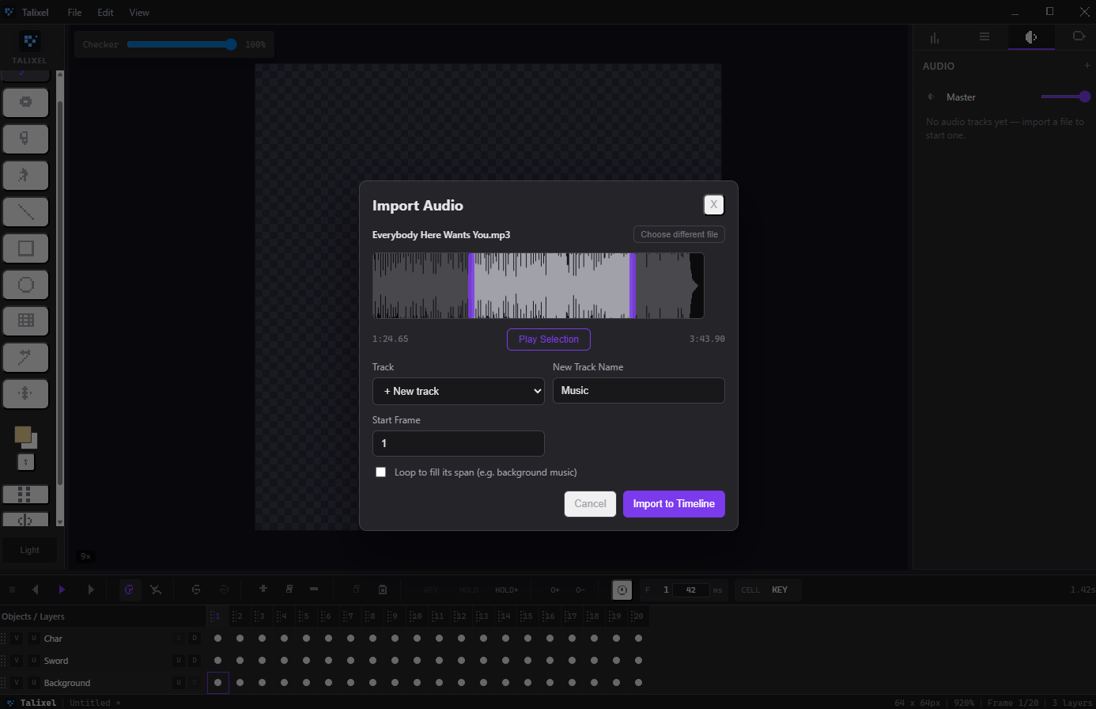The image size is (1096, 709).
Task: Click the add frame plus icon
Action: [x=263, y=589]
